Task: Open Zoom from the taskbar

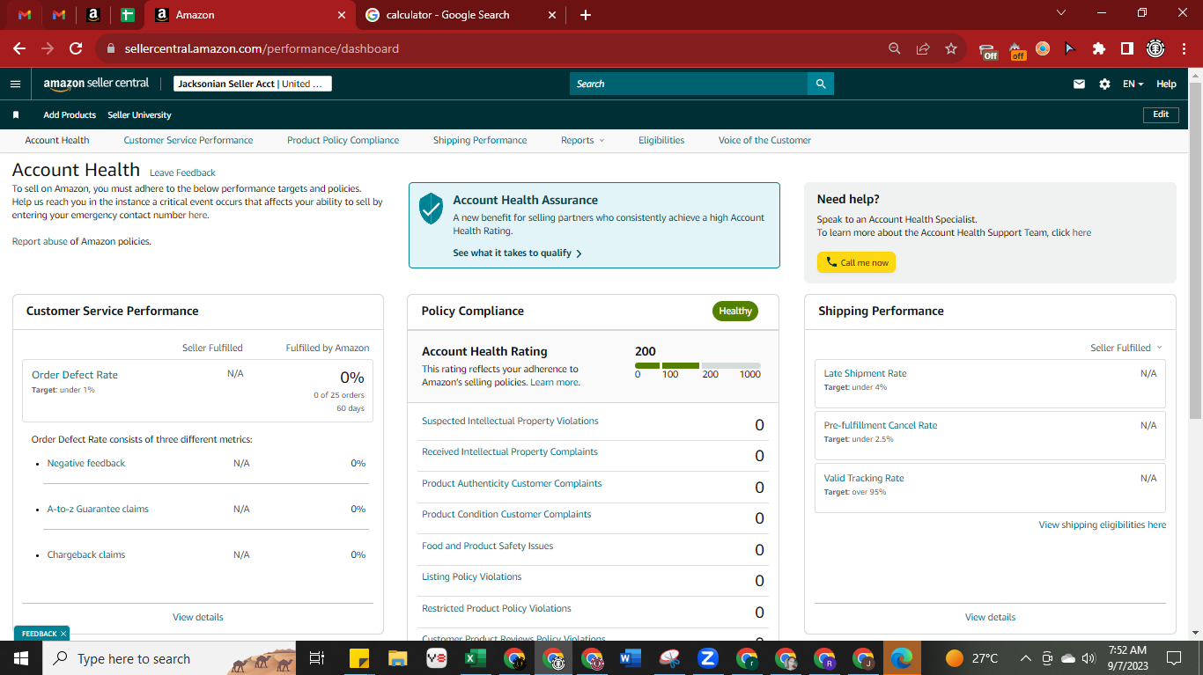Action: point(707,658)
